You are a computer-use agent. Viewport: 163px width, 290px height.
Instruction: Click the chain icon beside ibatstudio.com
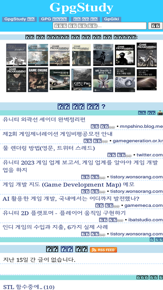[x=120, y=220]
